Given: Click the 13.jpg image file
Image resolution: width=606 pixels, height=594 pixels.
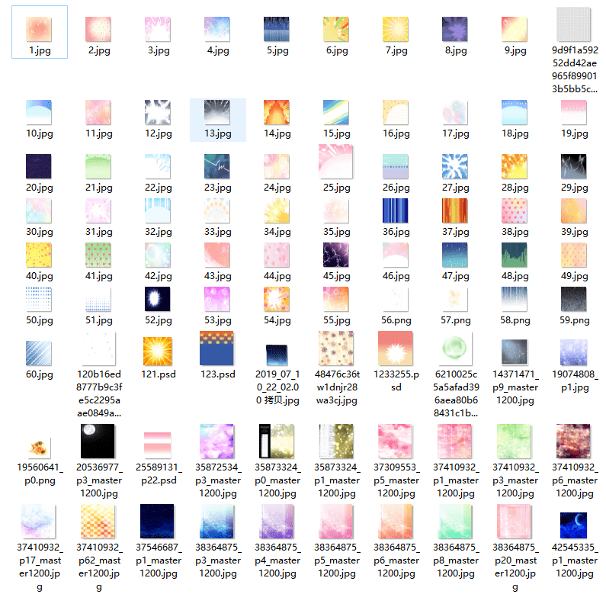Looking at the screenshot, I should coord(217,113).
